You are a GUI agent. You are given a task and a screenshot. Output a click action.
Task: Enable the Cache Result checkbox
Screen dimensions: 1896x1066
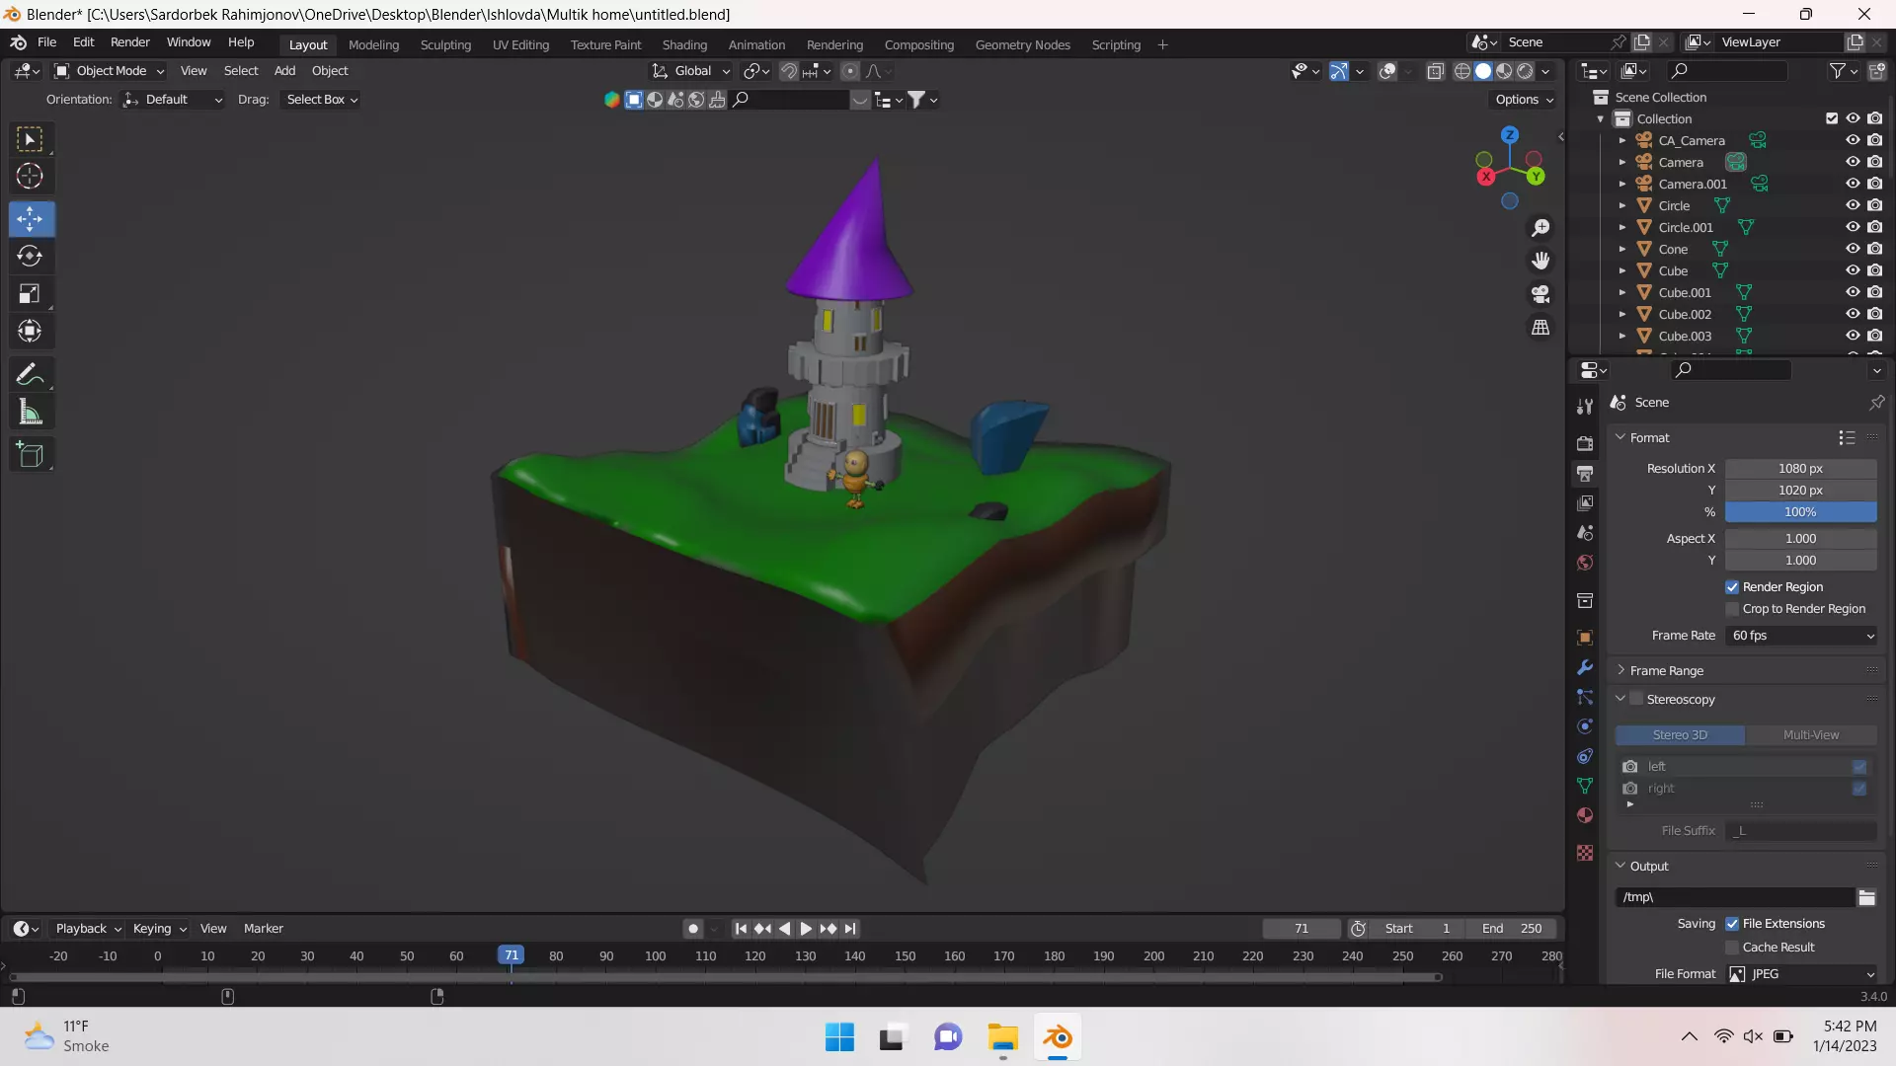[1732, 948]
